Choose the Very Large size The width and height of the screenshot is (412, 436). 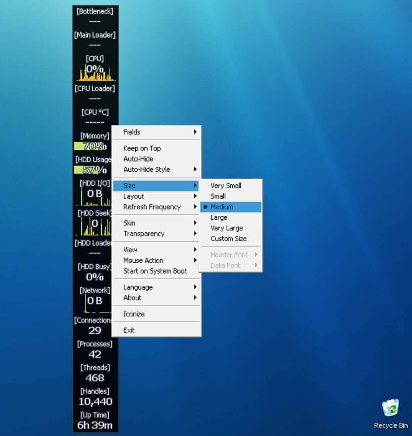tap(227, 228)
